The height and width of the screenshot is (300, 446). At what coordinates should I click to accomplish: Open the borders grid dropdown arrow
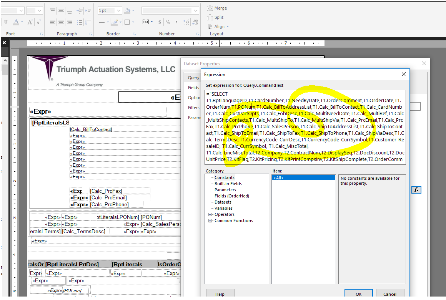[x=133, y=22]
